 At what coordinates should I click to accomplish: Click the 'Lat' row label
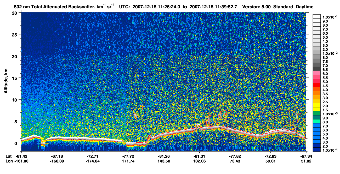(x=8, y=156)
